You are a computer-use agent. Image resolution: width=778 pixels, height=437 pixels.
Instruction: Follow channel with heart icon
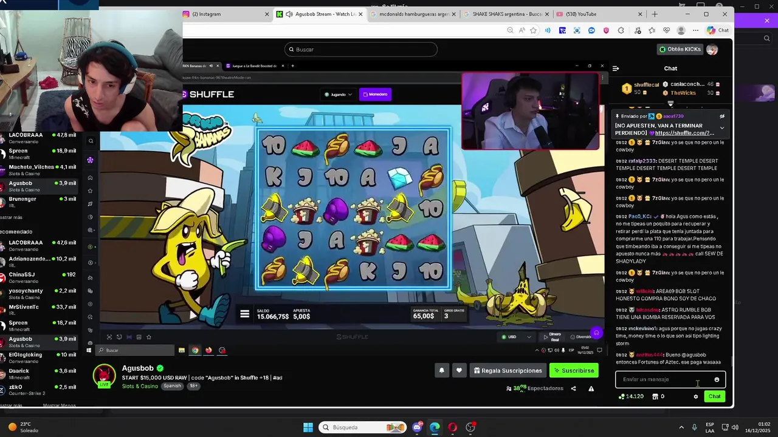(x=459, y=370)
